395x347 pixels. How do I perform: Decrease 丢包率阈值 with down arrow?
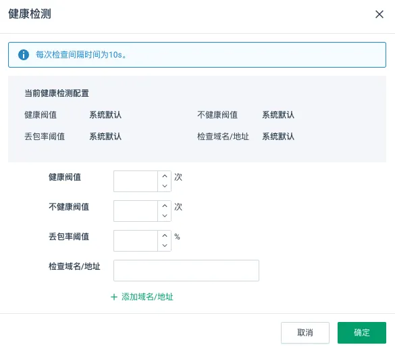tap(165, 246)
